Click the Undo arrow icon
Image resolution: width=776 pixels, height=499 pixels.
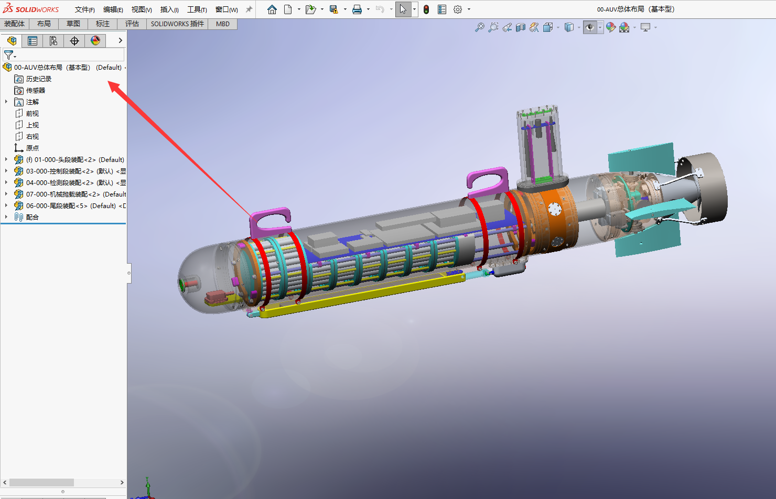click(x=380, y=9)
